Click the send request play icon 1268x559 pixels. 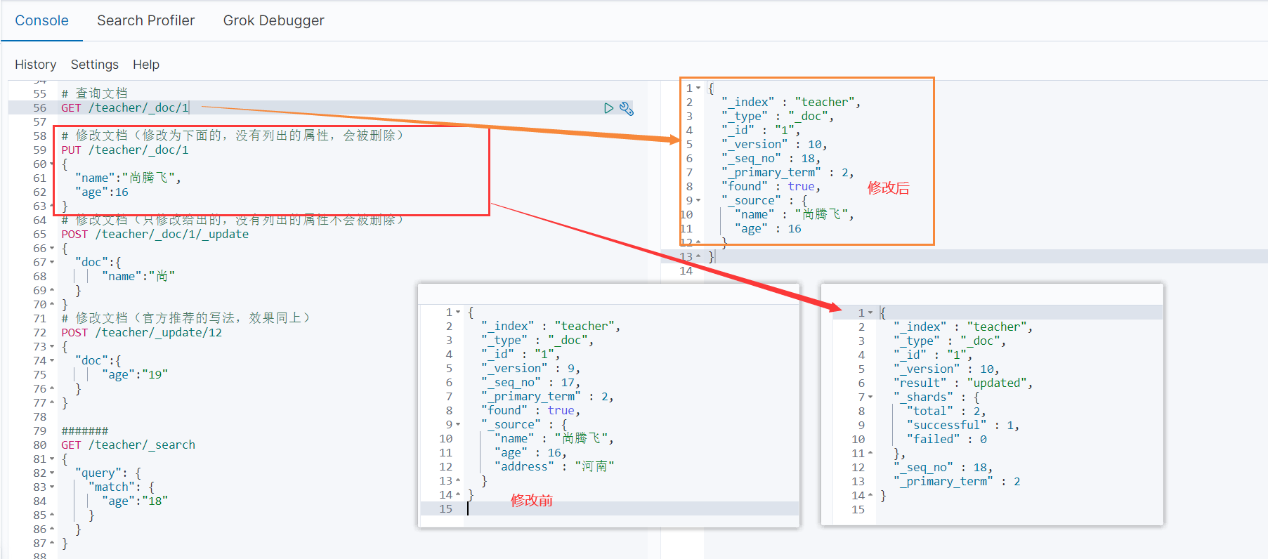(608, 108)
